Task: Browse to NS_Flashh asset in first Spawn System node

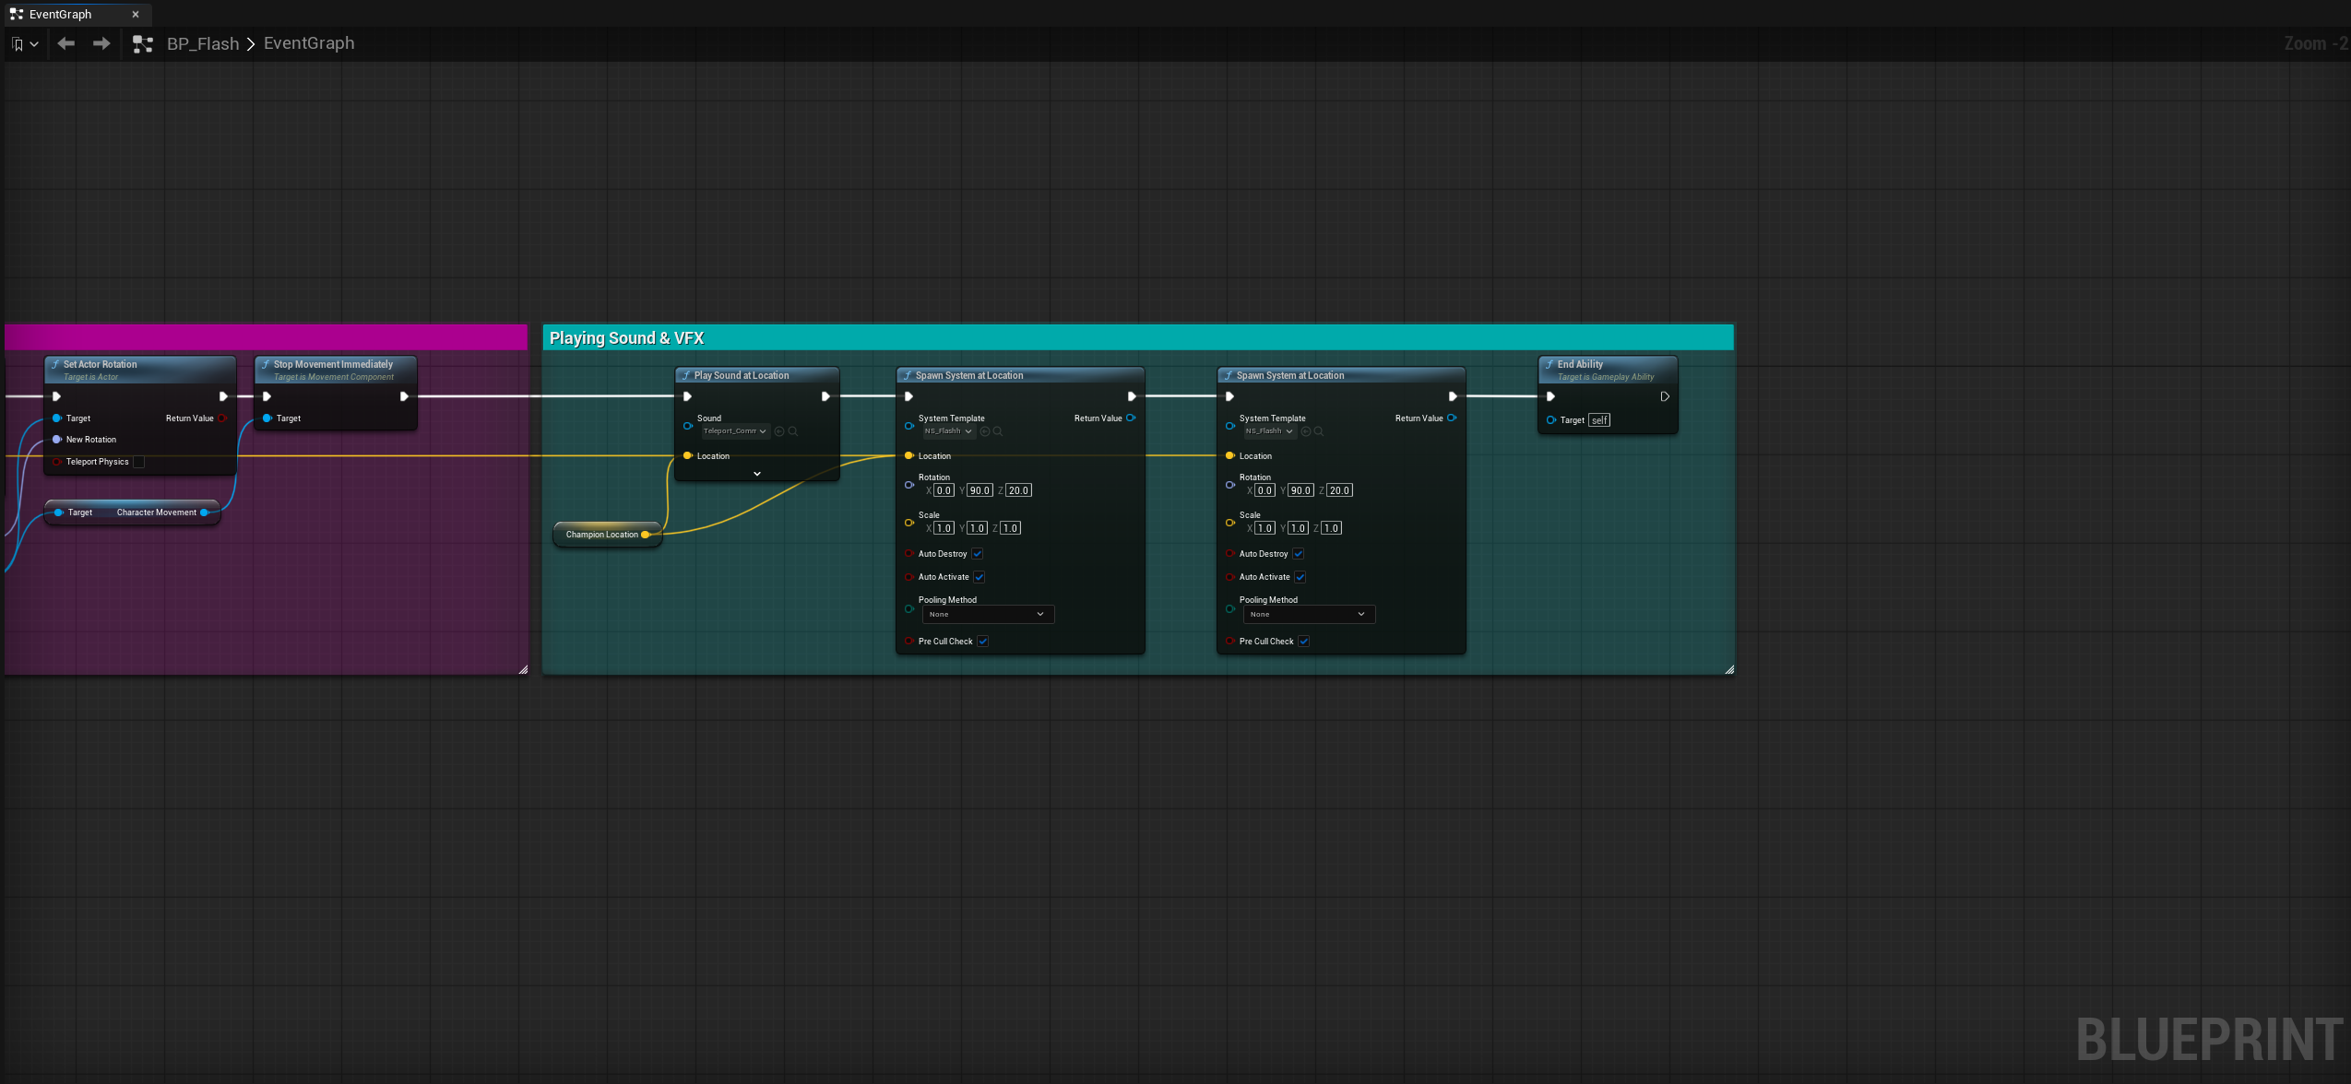Action: 998,431
